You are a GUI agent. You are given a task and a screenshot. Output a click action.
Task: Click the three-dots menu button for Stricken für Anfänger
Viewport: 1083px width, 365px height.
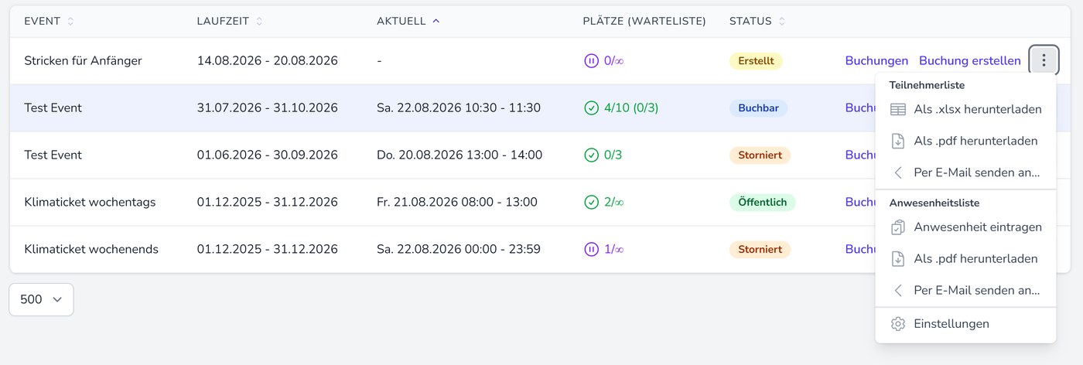(1044, 60)
